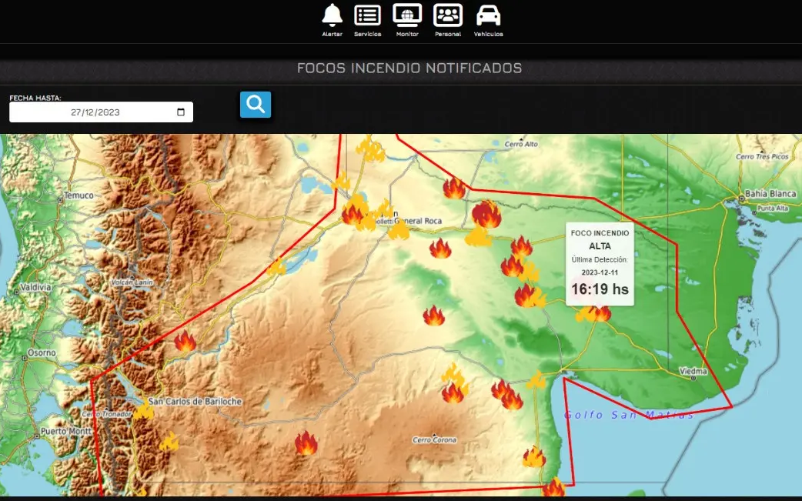Click the General Roca label
The height and width of the screenshot is (501, 802).
418,221
